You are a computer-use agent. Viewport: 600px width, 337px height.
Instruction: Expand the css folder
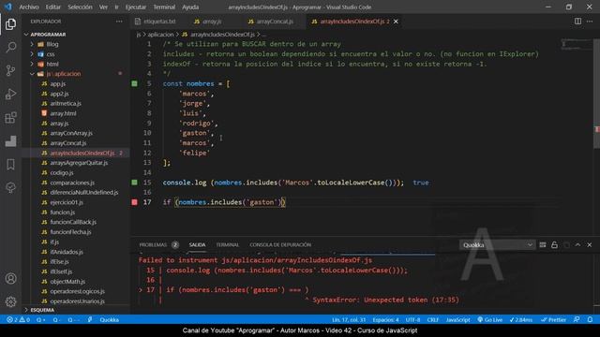point(32,54)
